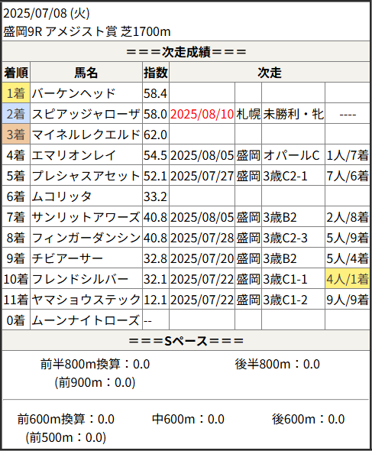This screenshot has height=451, width=372.
Task: Click the 1着 yellow rank cell
Action: tap(16, 93)
